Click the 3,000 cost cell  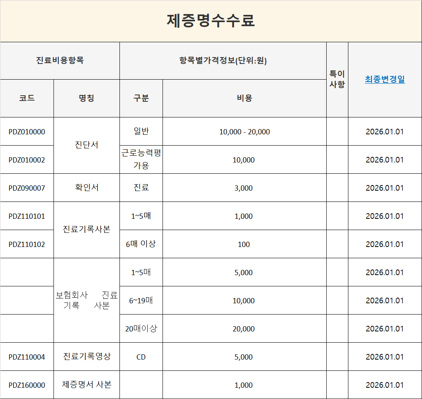point(244,188)
